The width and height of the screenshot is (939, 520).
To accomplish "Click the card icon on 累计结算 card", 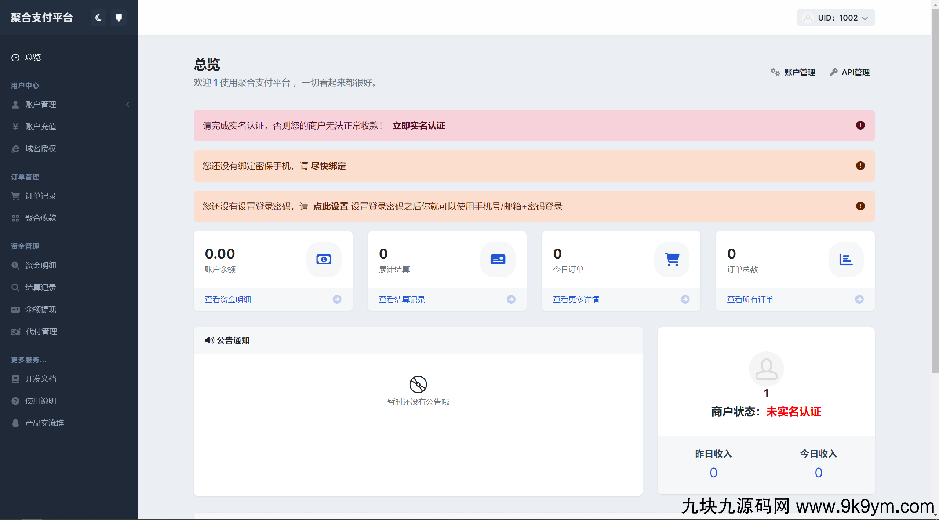I will click(x=498, y=260).
